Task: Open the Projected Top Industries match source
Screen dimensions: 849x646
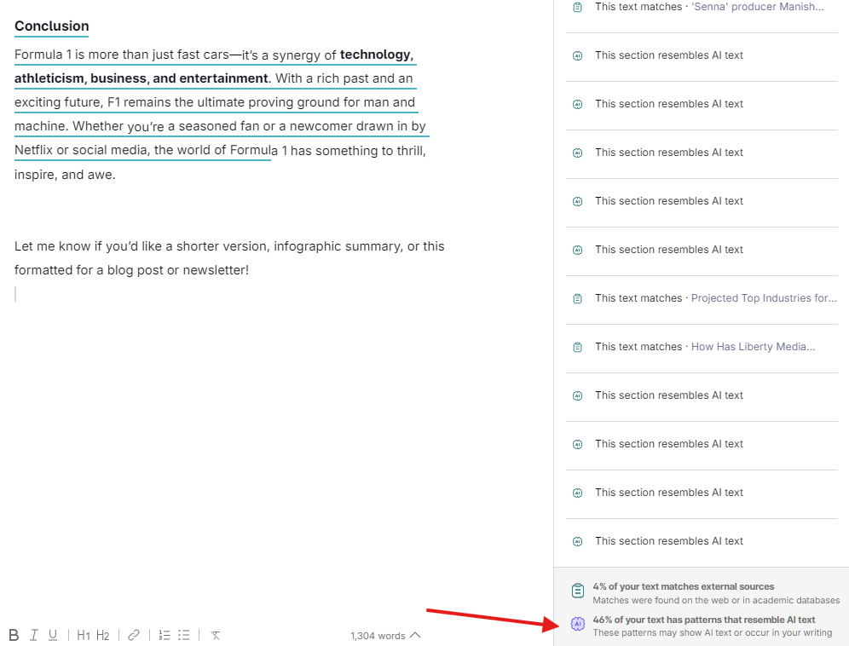Action: coord(764,297)
